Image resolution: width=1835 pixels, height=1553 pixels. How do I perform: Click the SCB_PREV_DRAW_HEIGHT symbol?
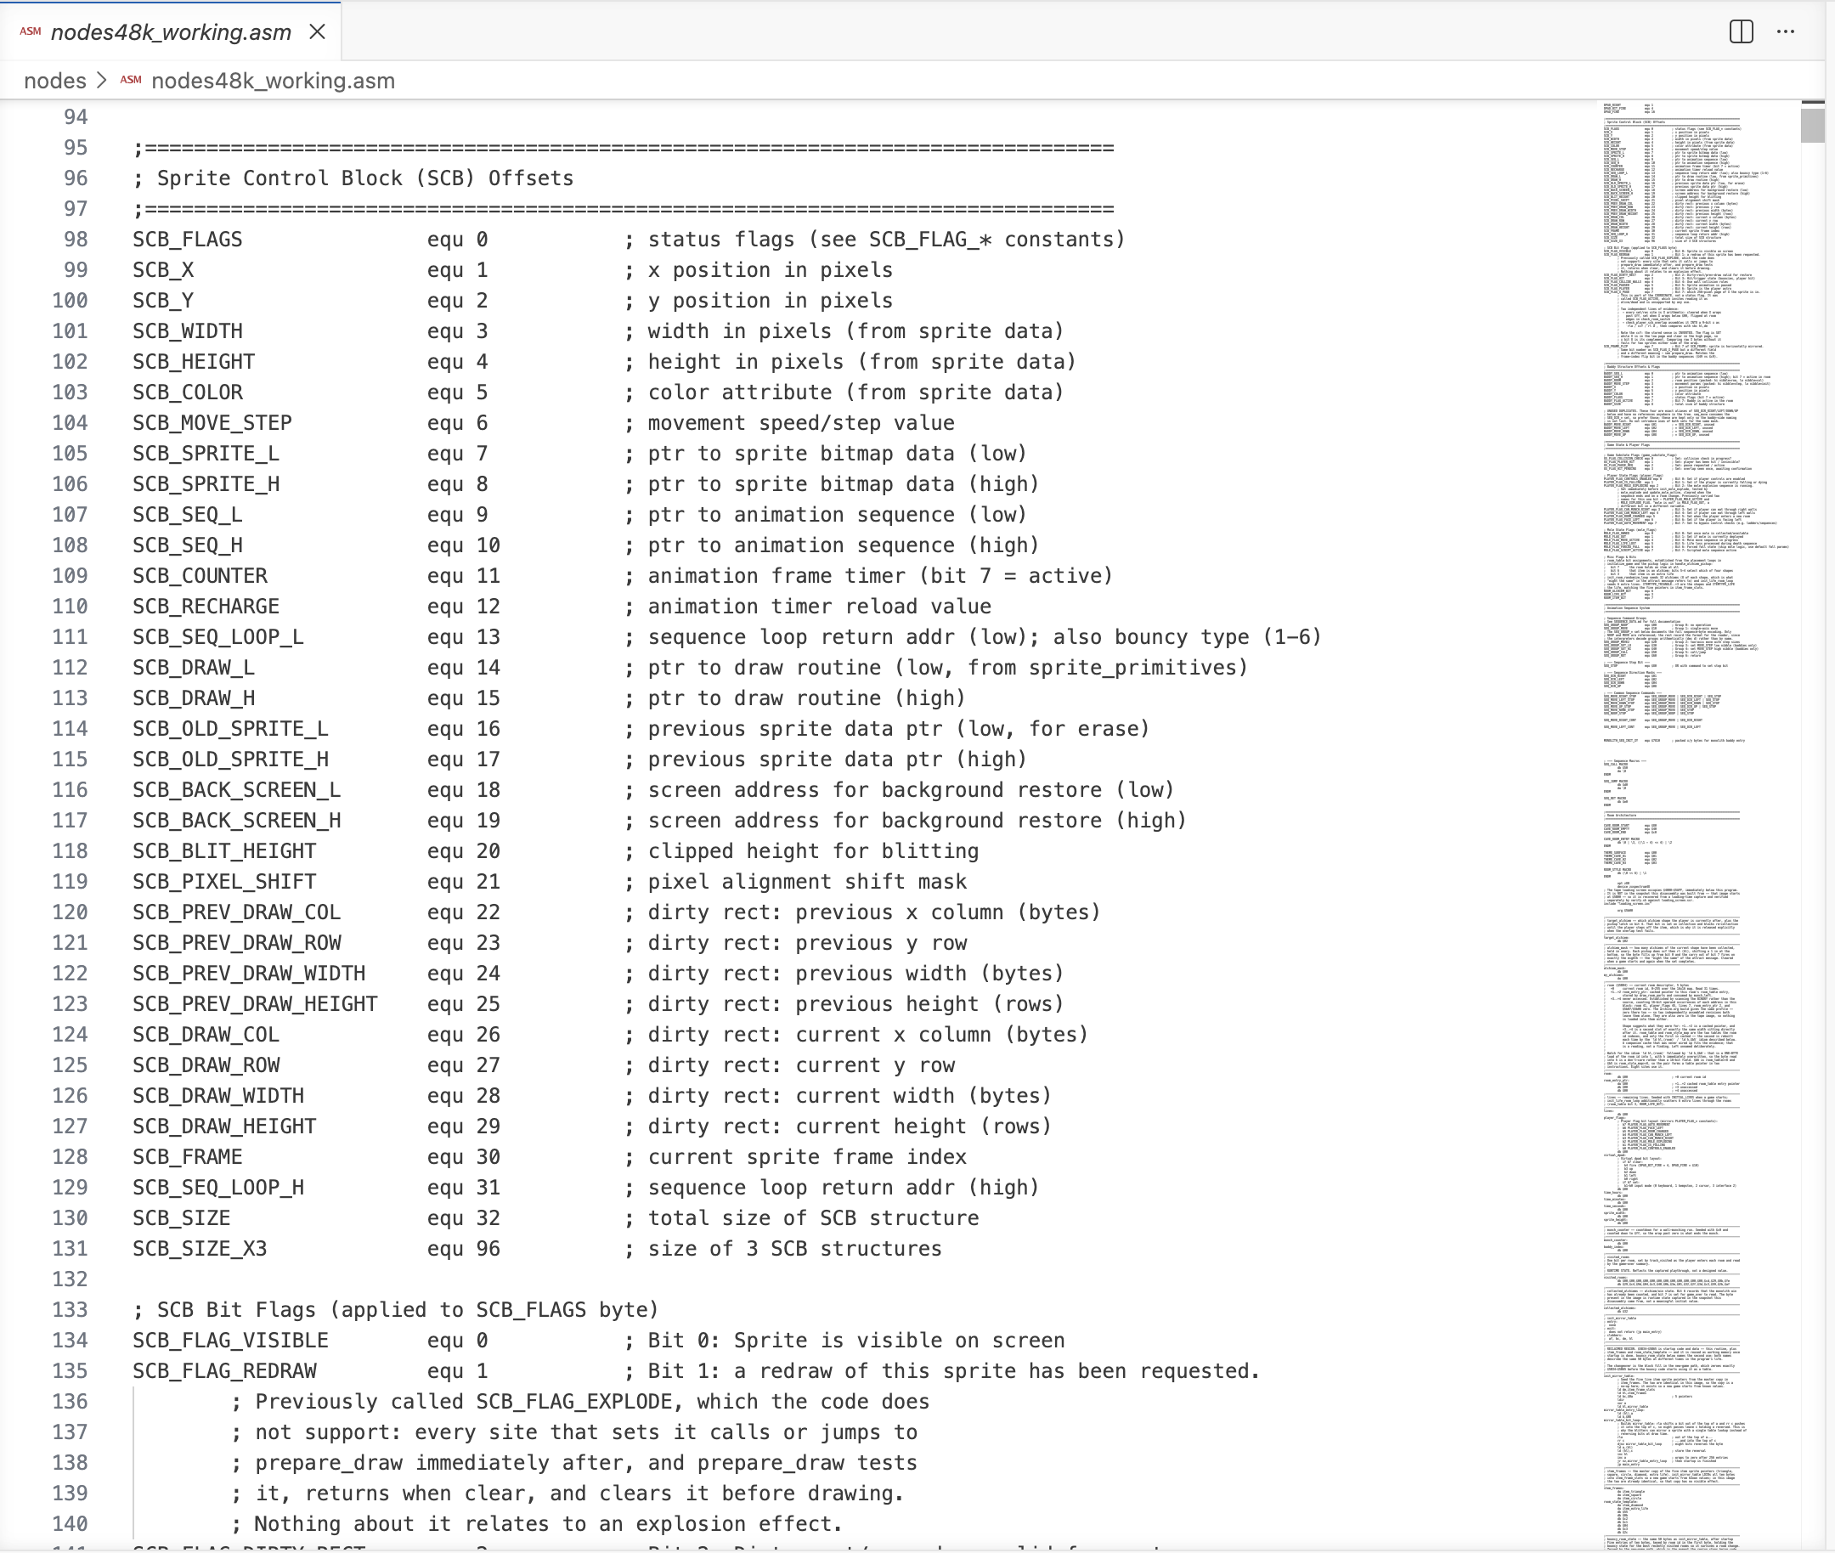coord(256,1003)
